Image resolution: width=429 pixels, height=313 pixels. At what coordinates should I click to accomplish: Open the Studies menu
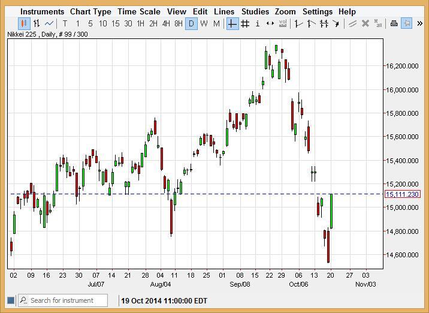click(255, 11)
